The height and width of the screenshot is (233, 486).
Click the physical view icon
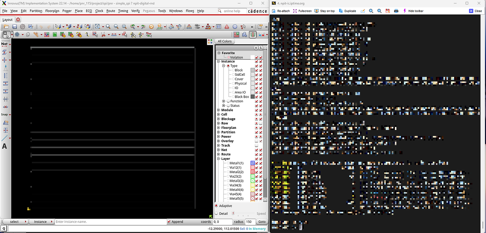(253, 34)
